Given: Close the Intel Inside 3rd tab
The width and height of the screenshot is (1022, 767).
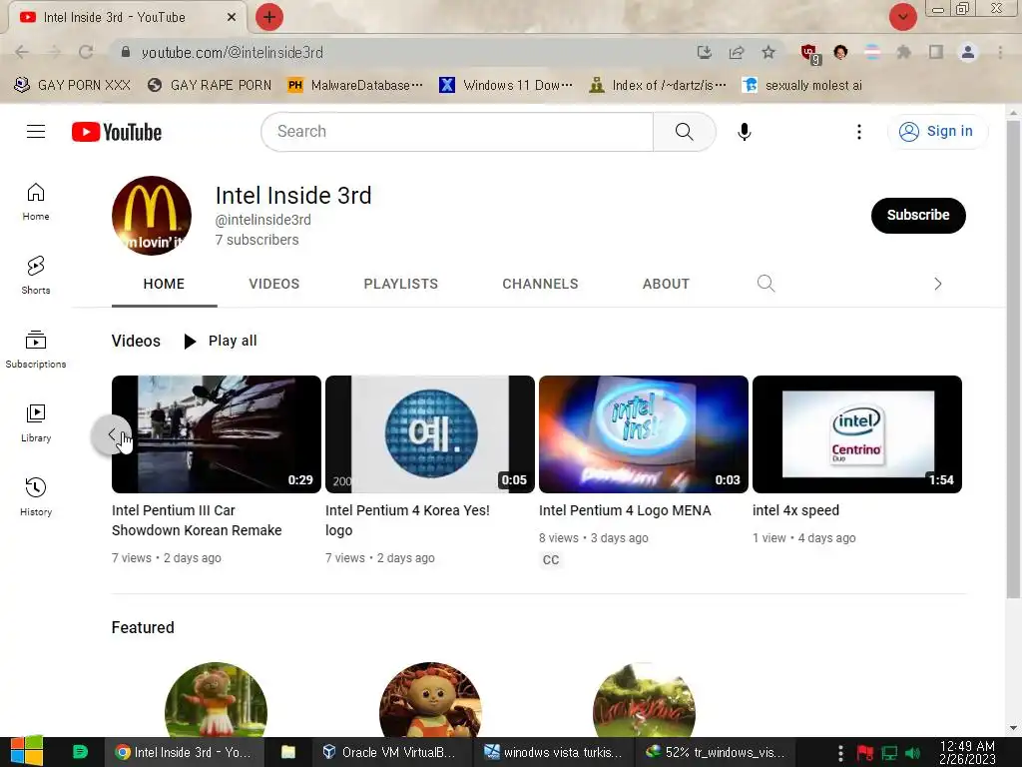Looking at the screenshot, I should [x=232, y=17].
